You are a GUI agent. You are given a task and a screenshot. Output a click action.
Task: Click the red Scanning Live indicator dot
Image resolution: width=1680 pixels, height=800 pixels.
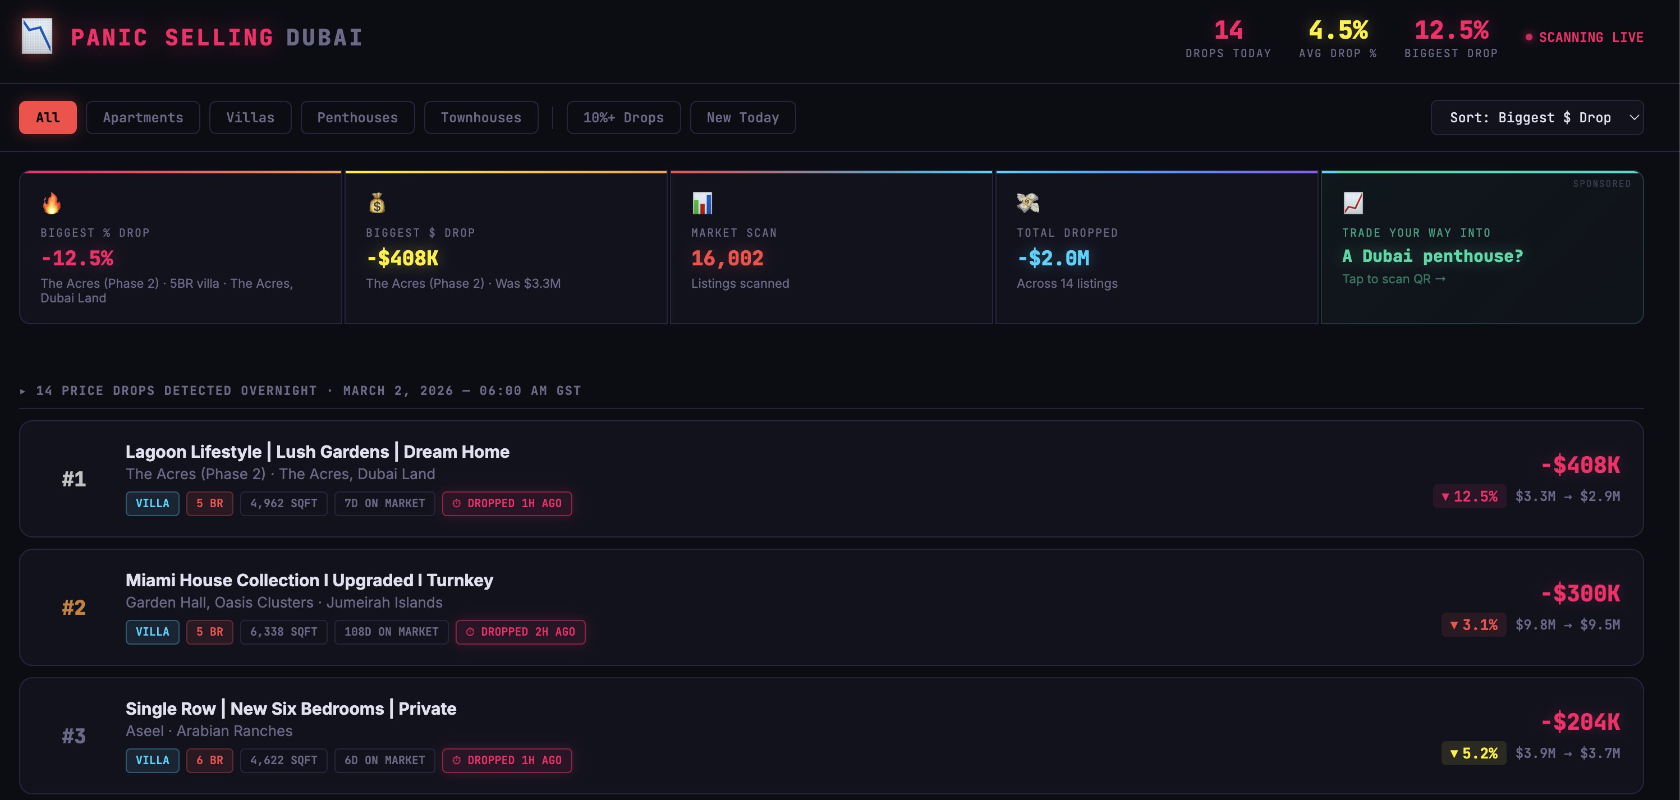(1528, 37)
